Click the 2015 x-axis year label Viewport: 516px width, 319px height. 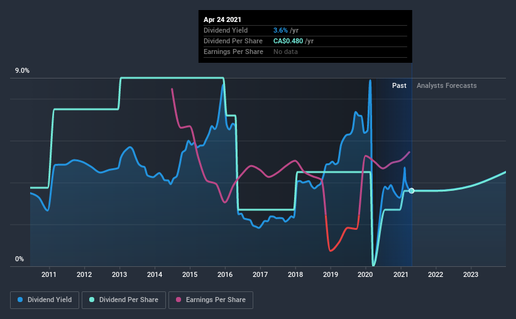pos(190,274)
